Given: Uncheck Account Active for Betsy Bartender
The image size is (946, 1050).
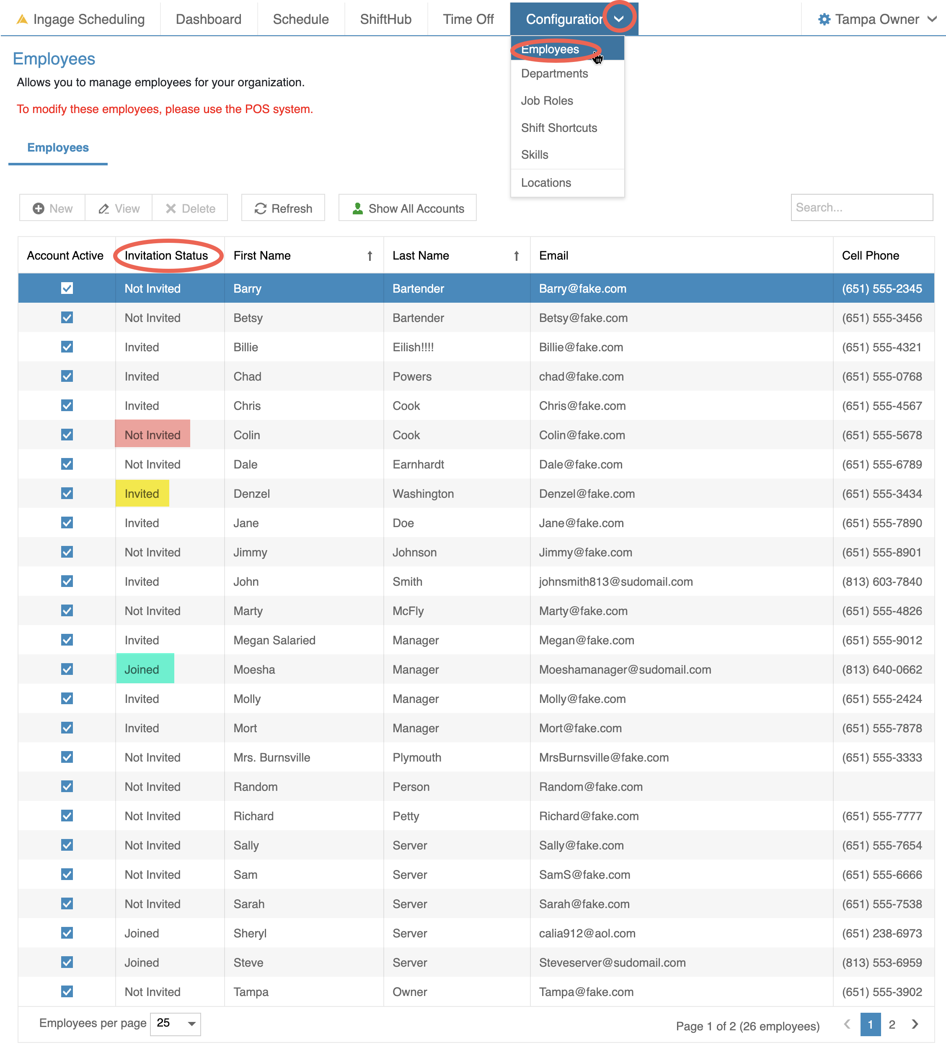Looking at the screenshot, I should 67,317.
